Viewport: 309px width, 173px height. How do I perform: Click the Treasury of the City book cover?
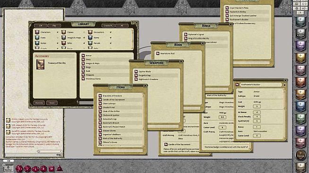click(41, 65)
